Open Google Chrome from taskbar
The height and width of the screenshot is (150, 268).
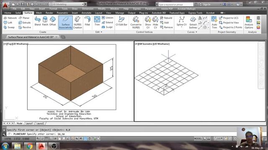[30, 146]
